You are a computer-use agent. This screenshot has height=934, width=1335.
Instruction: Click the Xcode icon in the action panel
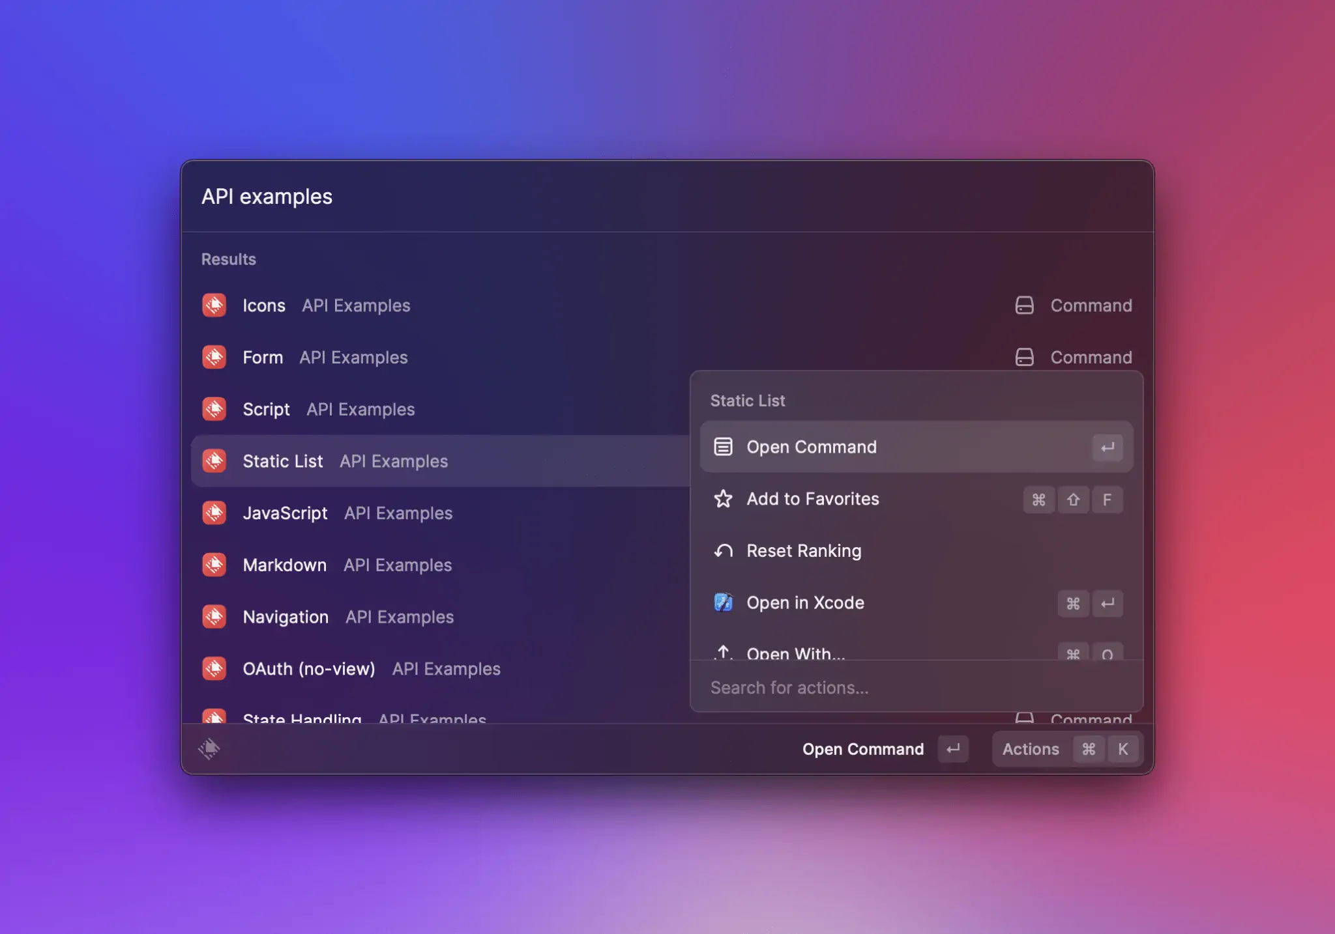(724, 602)
